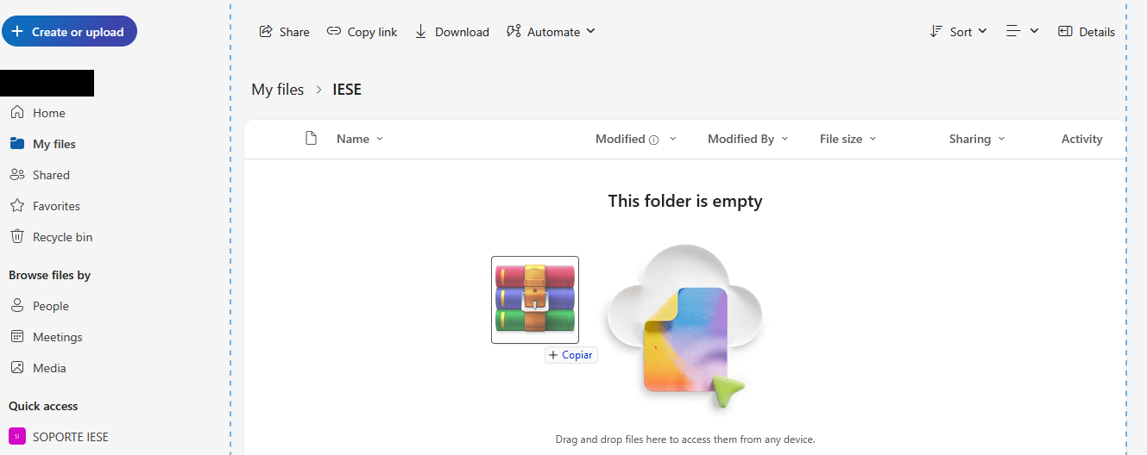Navigate to My files breadcrumb
1147x455 pixels.
click(x=277, y=90)
